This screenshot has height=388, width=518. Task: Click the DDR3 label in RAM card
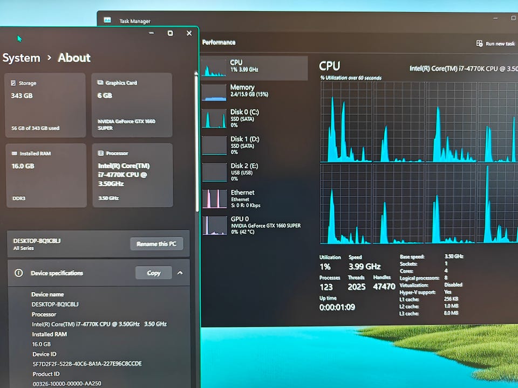click(19, 198)
